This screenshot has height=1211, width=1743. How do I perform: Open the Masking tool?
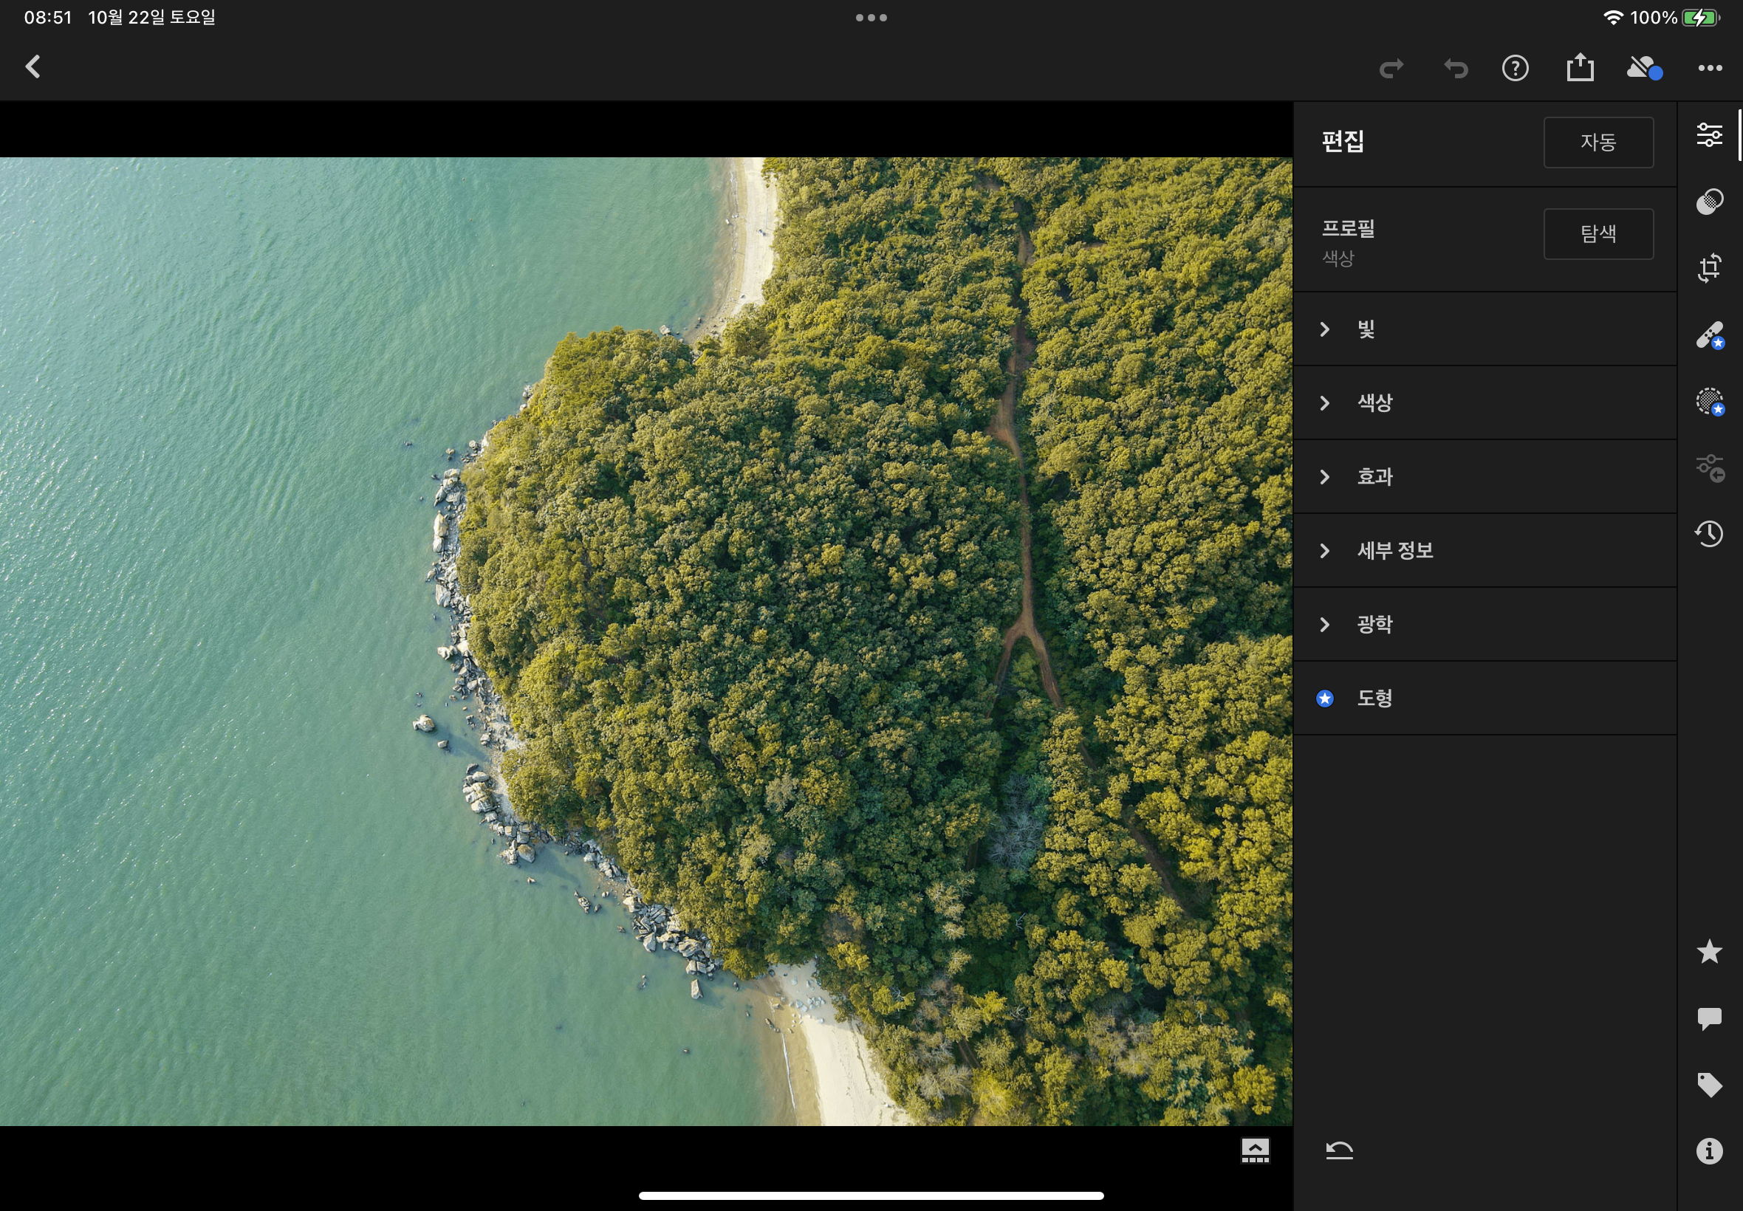coord(1709,402)
